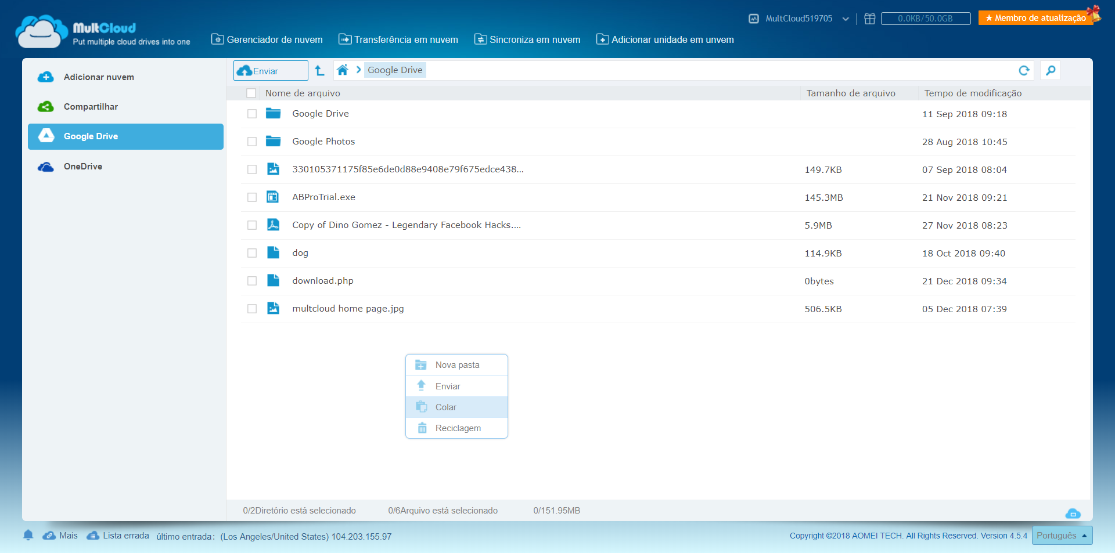Image resolution: width=1115 pixels, height=553 pixels.
Task: Click the 0/2Diretório está selecionado status
Action: coord(299,511)
